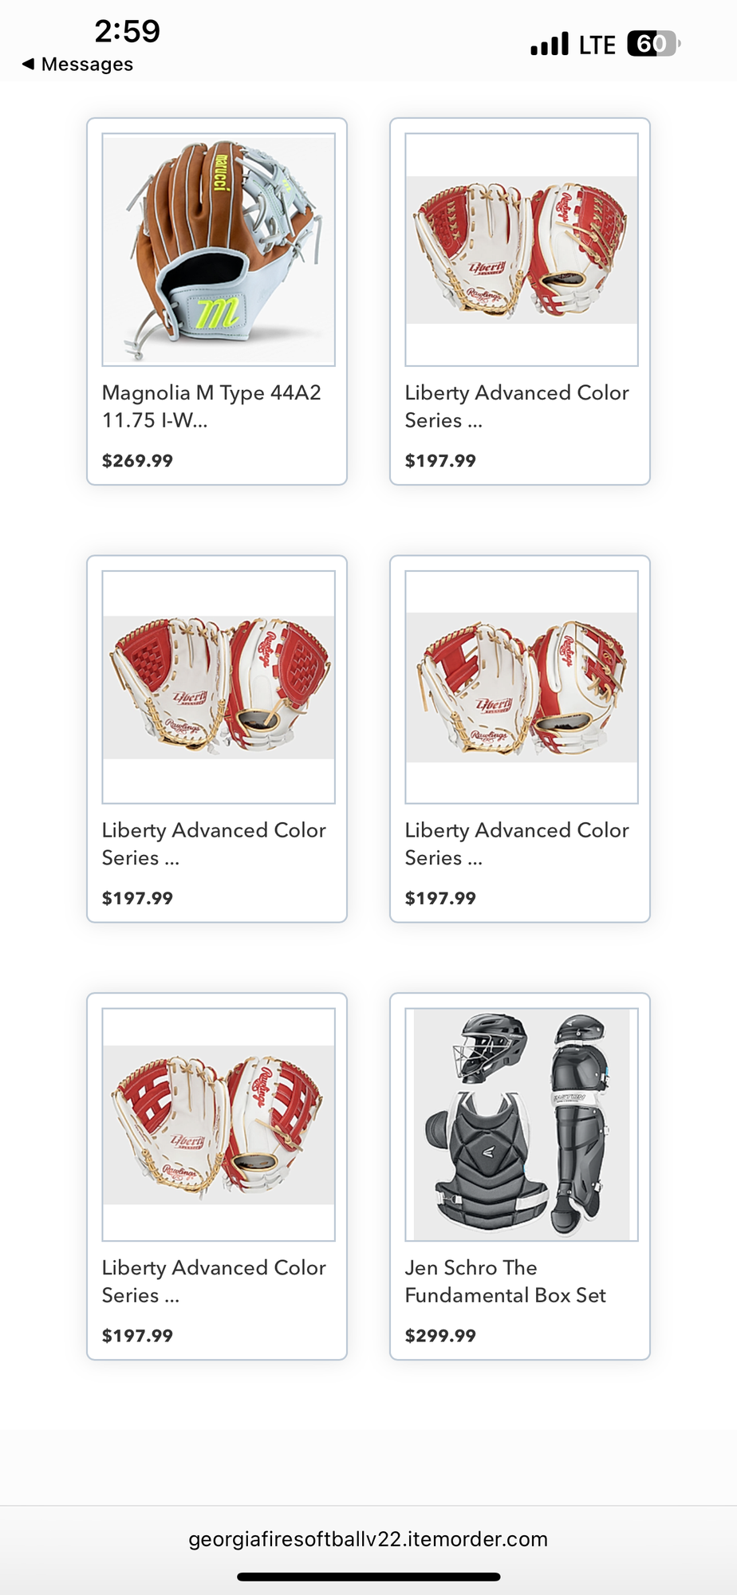The width and height of the screenshot is (737, 1595).
Task: Tap the battery indicator icon
Action: tap(654, 44)
